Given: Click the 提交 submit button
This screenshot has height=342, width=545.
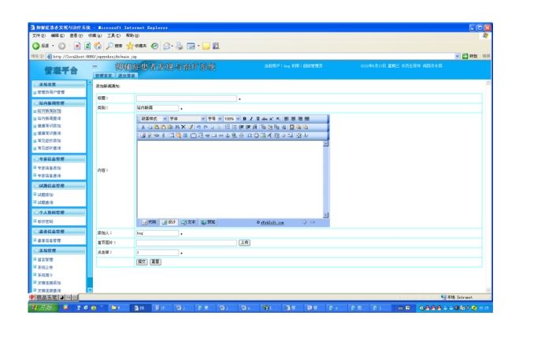Looking at the screenshot, I should [142, 262].
